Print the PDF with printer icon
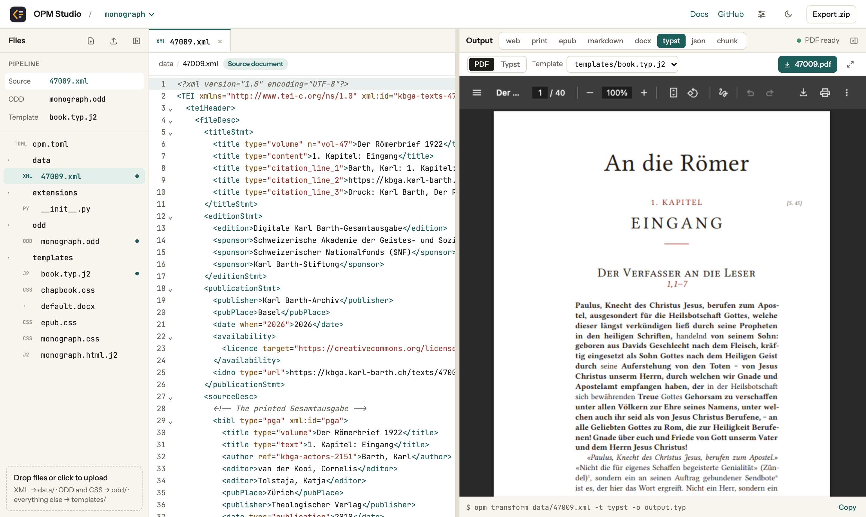866x517 pixels. point(825,93)
